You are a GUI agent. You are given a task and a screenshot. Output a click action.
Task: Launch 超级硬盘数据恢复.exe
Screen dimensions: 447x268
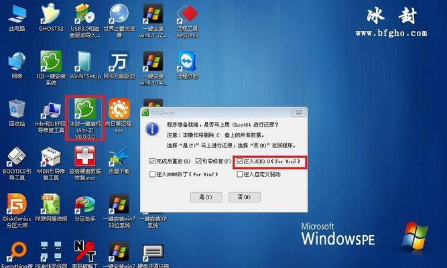(85, 163)
